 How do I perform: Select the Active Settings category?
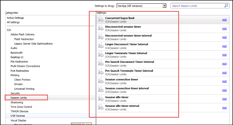pos(15,18)
